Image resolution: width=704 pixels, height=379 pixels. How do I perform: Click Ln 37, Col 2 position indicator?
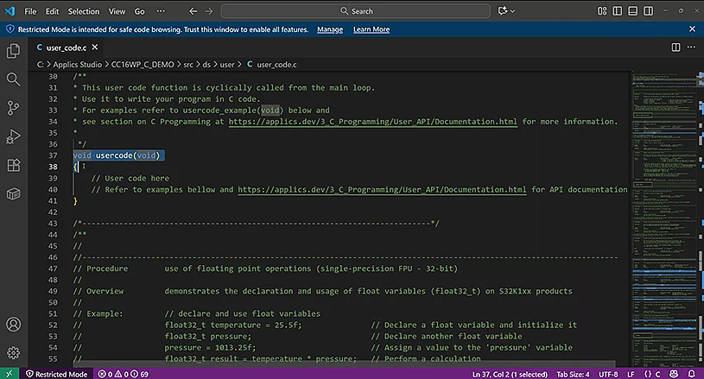click(510, 374)
